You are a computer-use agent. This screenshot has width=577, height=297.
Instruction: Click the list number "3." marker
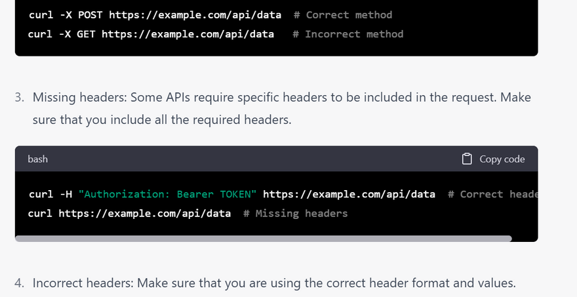[20, 97]
